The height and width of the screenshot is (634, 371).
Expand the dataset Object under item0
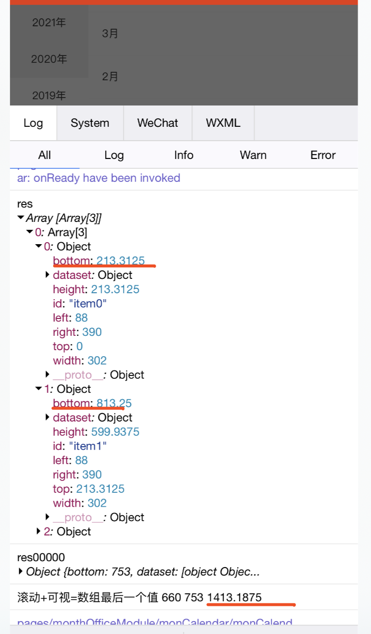[47, 275]
